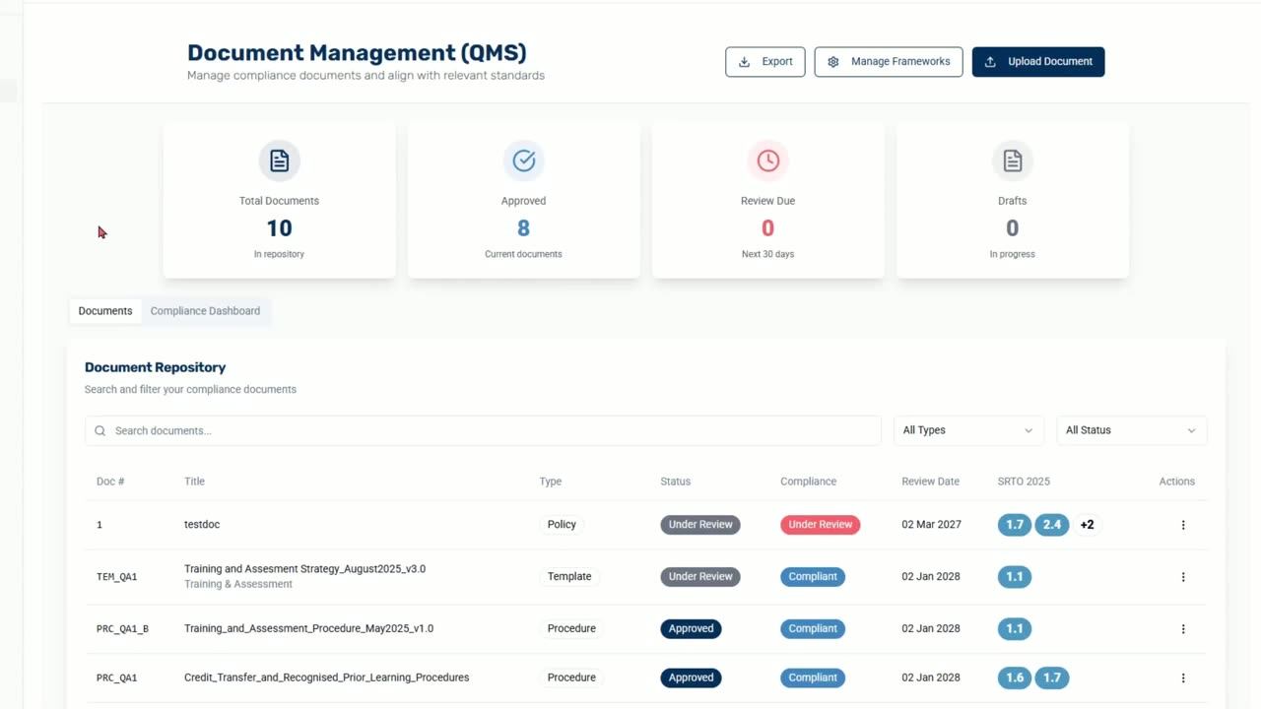Image resolution: width=1261 pixels, height=709 pixels.
Task: Open the Credit_Transfer_and_Recognised_Prior_Learning_Procedures document
Action: (326, 677)
